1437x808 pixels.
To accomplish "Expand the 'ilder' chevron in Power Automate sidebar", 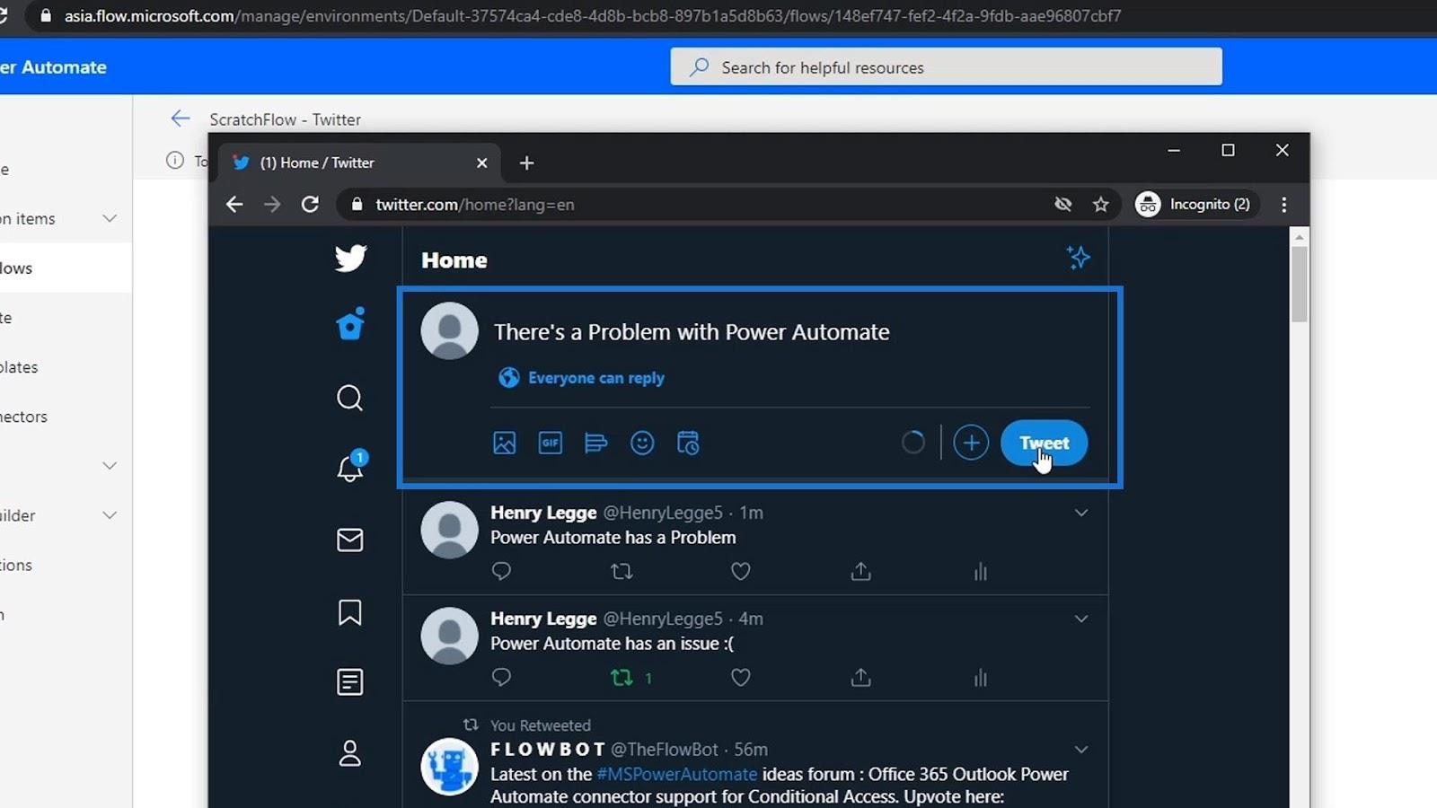I will coord(110,515).
